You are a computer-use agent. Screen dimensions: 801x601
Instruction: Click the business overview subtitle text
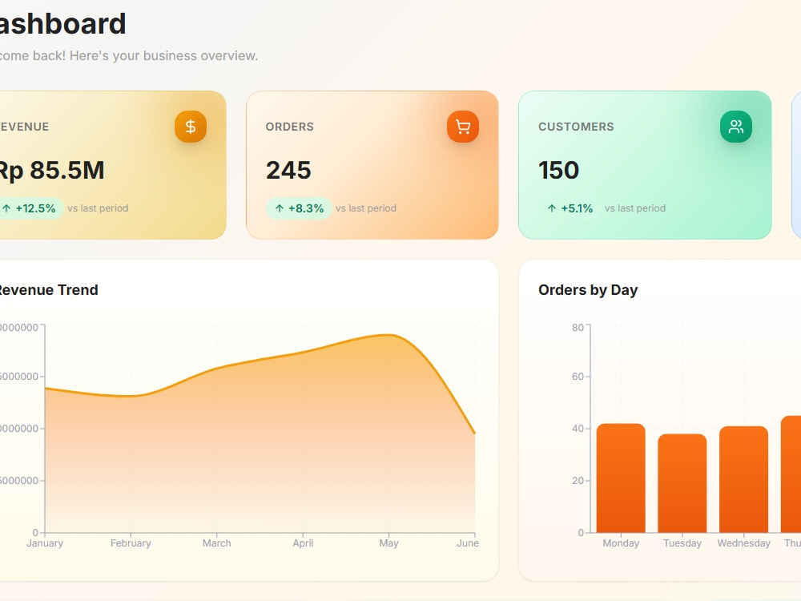coord(129,56)
